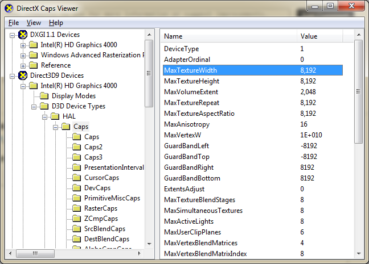Click folder icon beside DevCaps
Image resolution: width=369 pixels, height=264 pixels.
coord(77,188)
